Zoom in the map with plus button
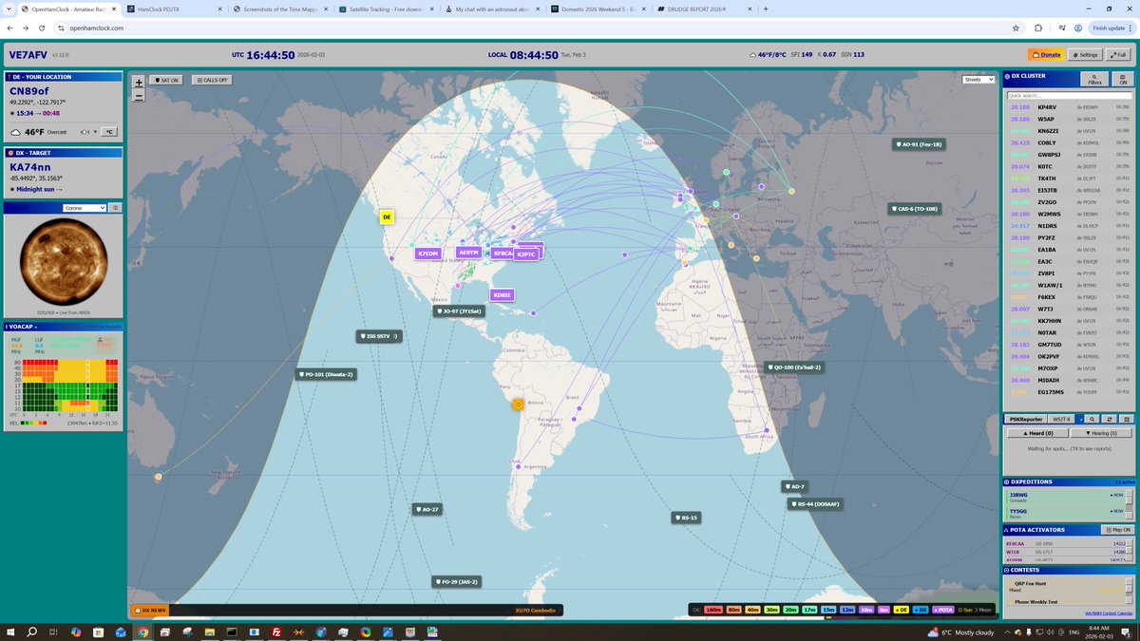This screenshot has width=1140, height=641. tap(139, 83)
